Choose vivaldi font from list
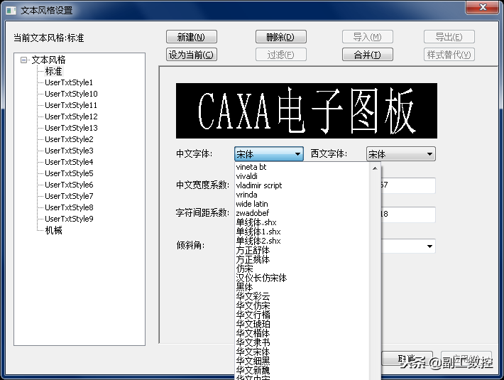This screenshot has width=504, height=380. (302, 176)
